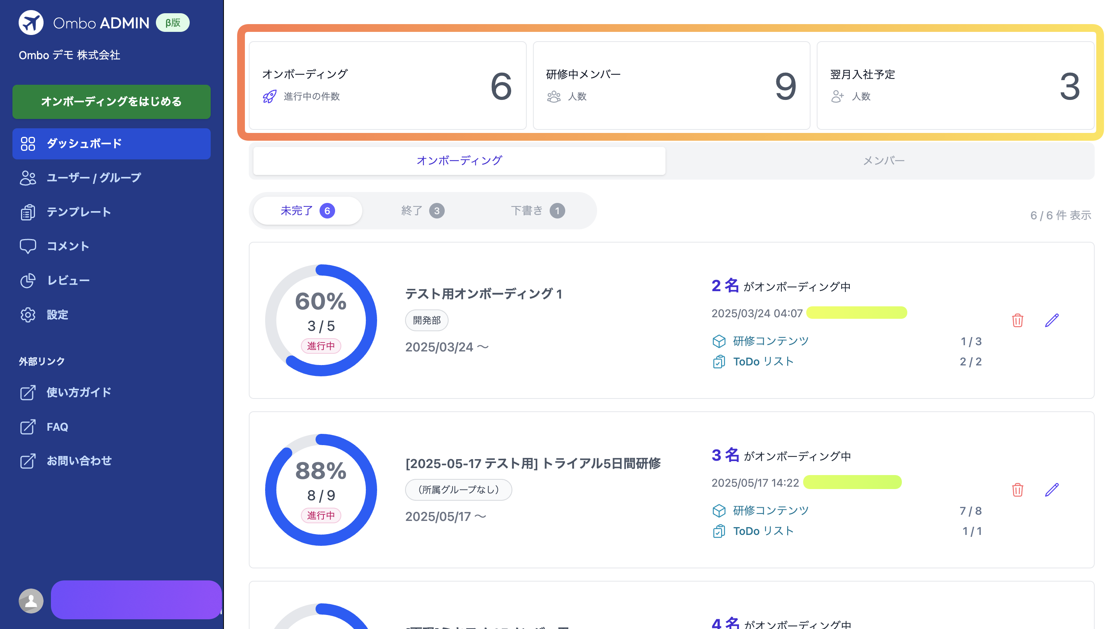Open ユーザー / グループ menu item
Viewport: 1118px width, 629px height.
coord(112,178)
